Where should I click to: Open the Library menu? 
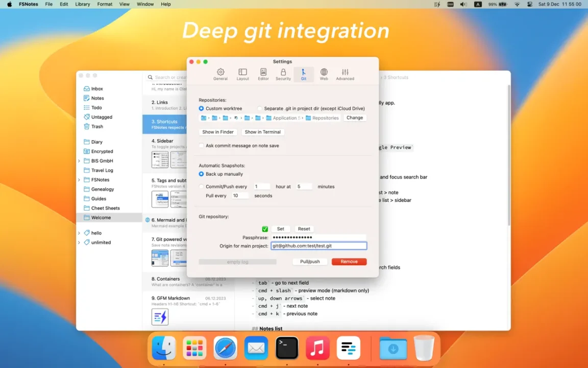click(x=83, y=4)
